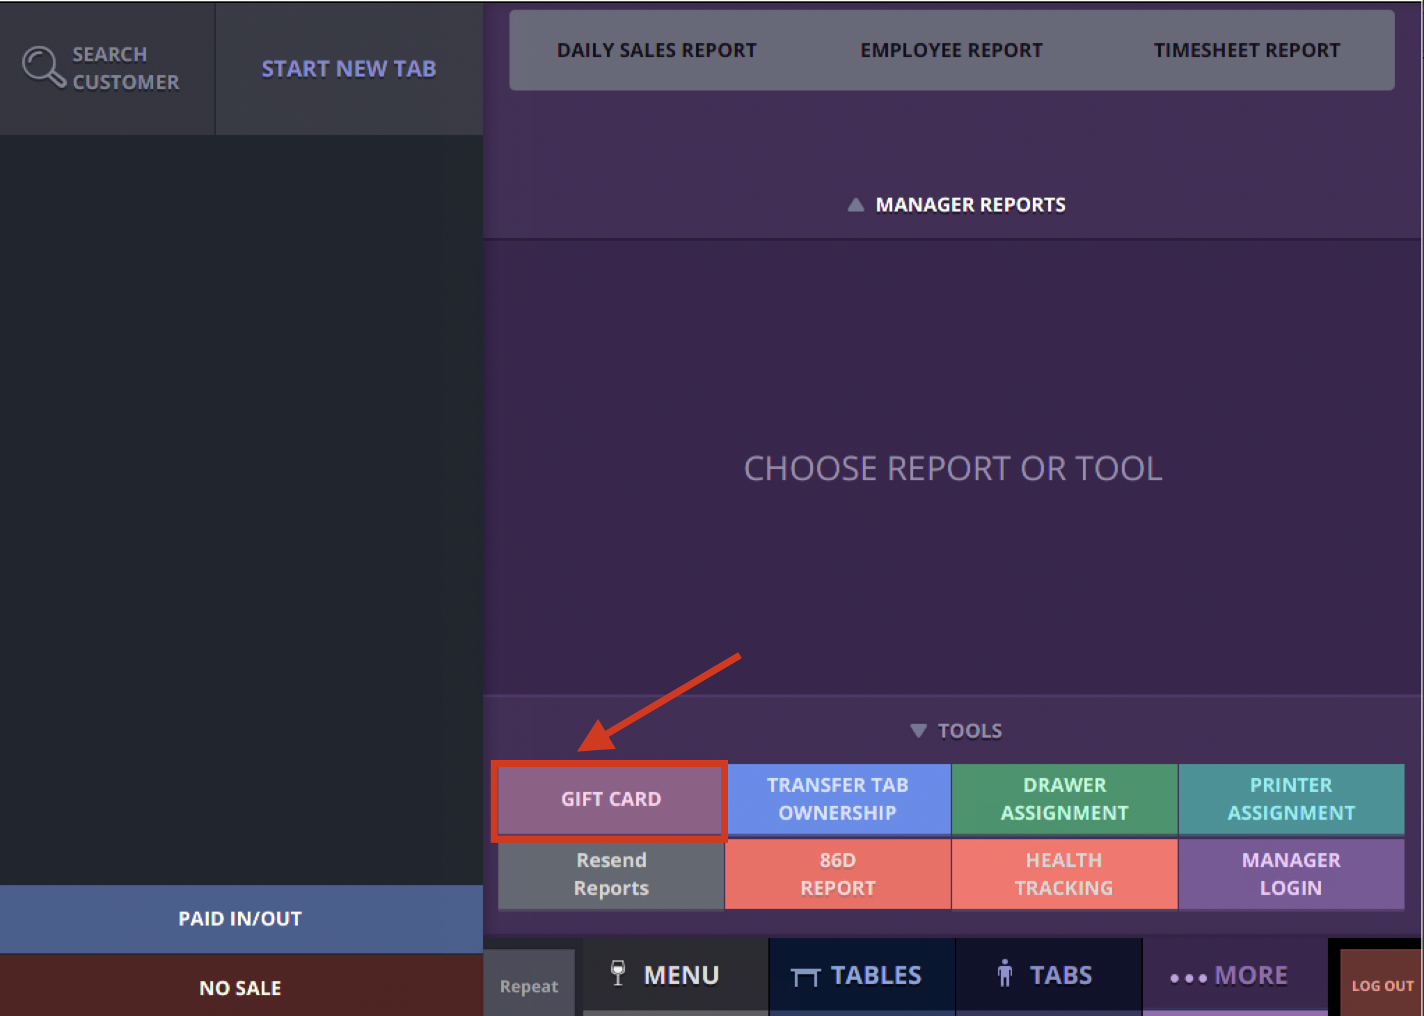Collapse Manager Reports using the up triangle
Image resolution: width=1424 pixels, height=1016 pixels.
[x=855, y=205]
